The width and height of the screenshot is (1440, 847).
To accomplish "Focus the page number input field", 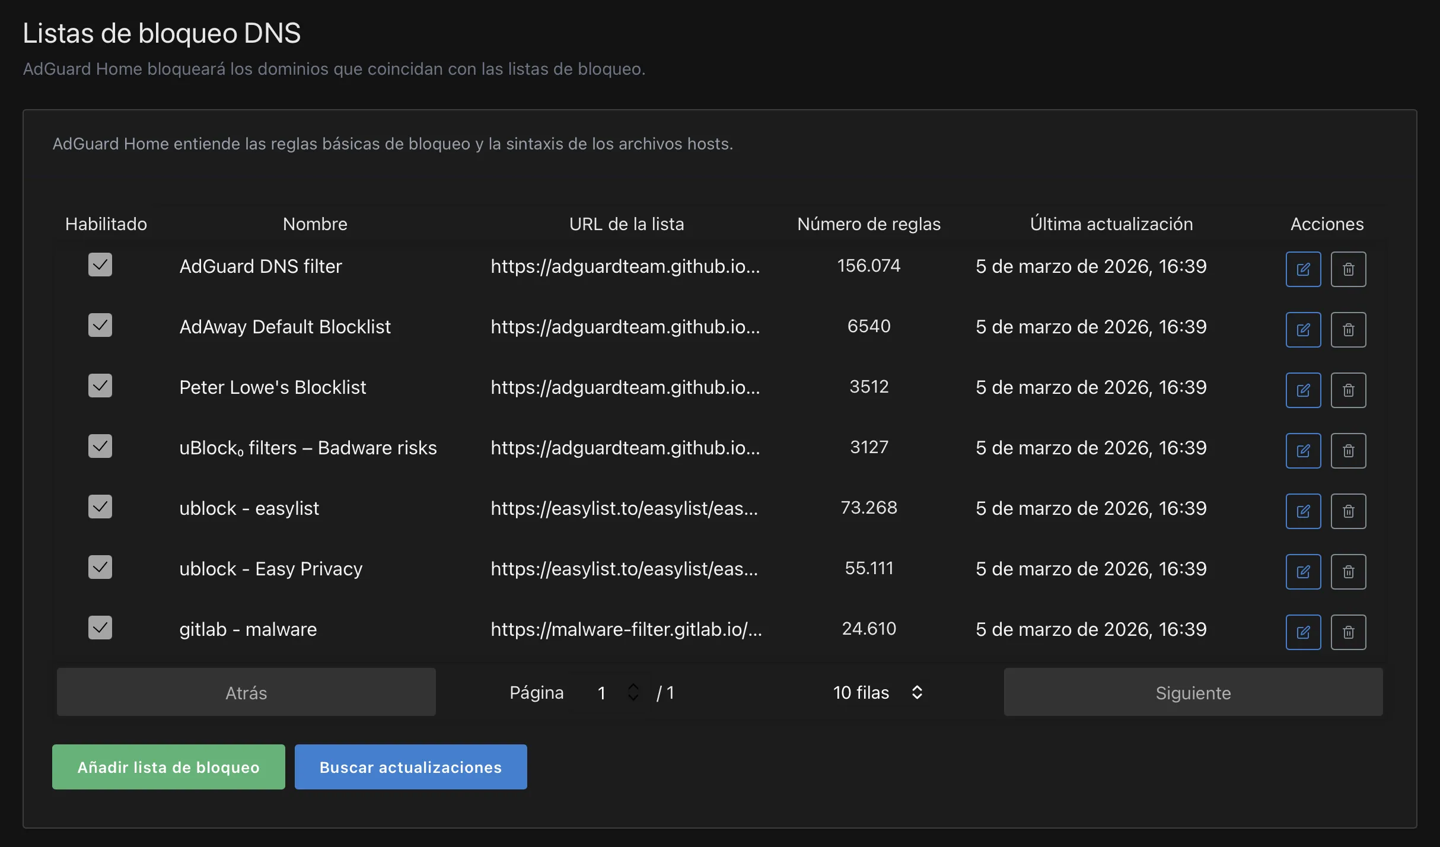I will click(x=609, y=692).
